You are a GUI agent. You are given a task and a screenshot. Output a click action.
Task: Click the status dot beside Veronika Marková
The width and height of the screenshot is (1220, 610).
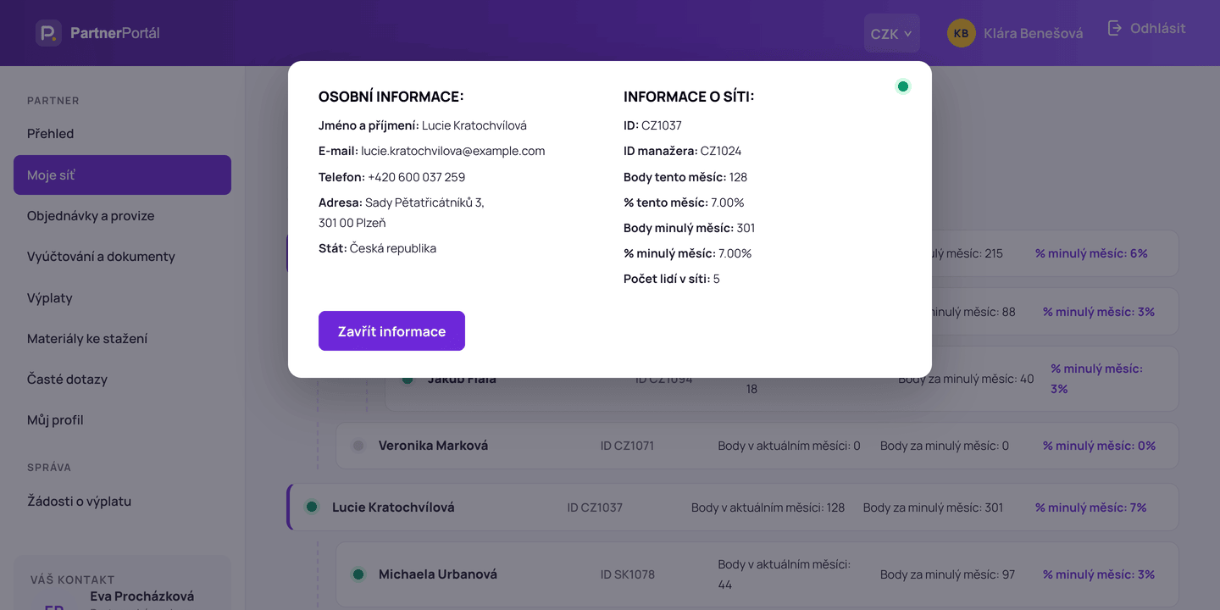point(358,446)
